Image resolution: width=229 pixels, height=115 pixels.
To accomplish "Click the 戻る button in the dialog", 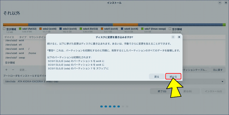I will [157, 77].
